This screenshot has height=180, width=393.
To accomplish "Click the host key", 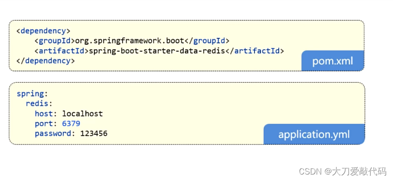I will 44,114.
